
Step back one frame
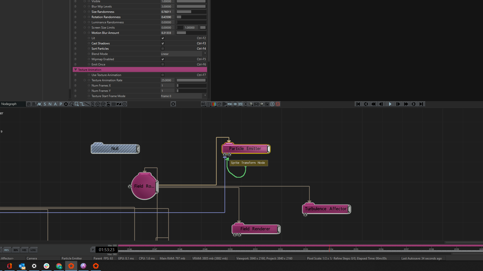point(381,104)
